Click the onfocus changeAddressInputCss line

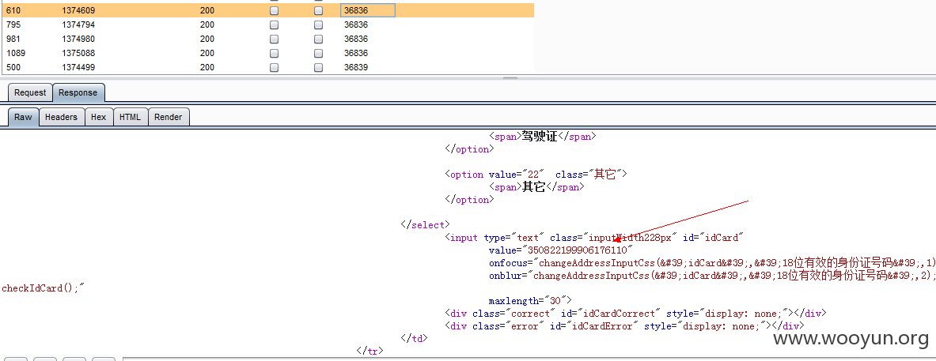point(712,263)
